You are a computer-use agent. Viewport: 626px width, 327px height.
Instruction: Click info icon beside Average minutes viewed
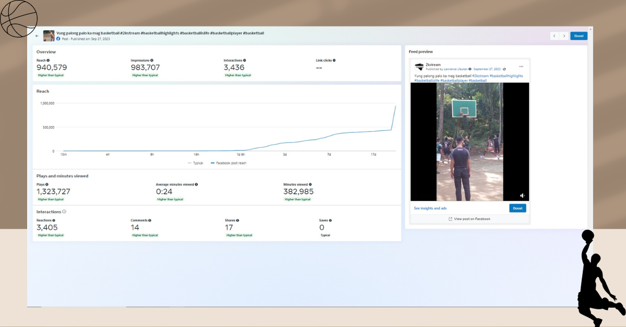[x=196, y=184]
